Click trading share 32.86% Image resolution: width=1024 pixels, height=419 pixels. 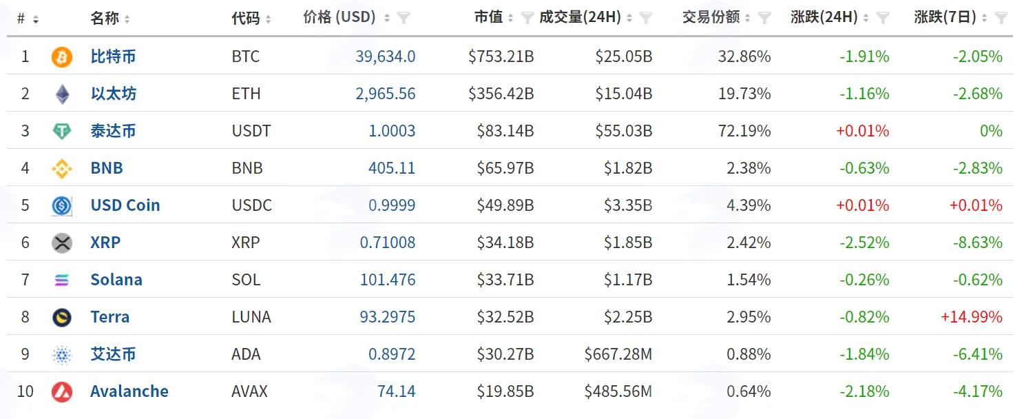coord(744,57)
